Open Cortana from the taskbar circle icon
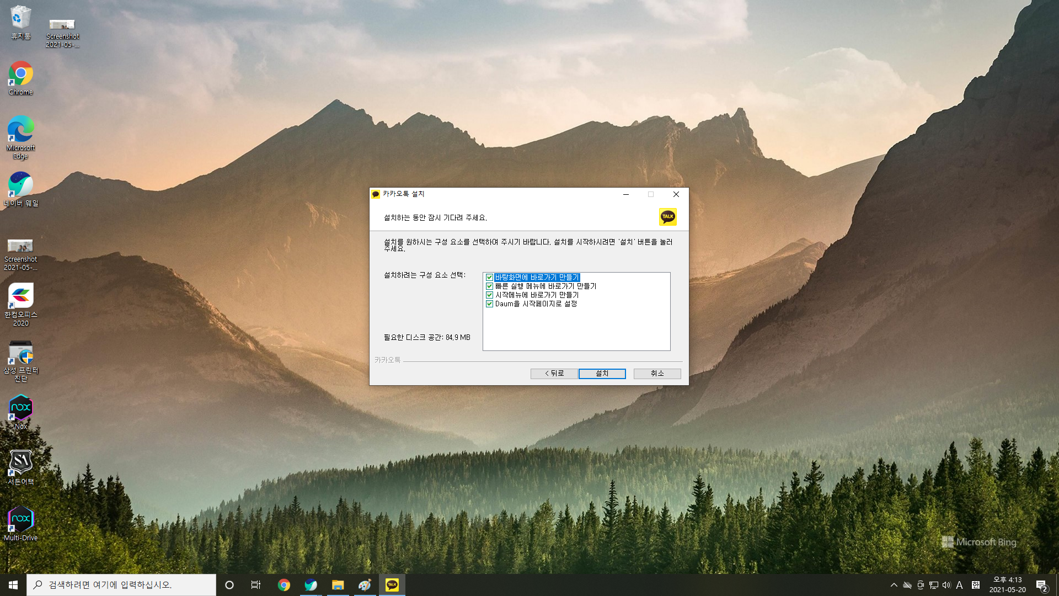1059x596 pixels. (x=229, y=585)
